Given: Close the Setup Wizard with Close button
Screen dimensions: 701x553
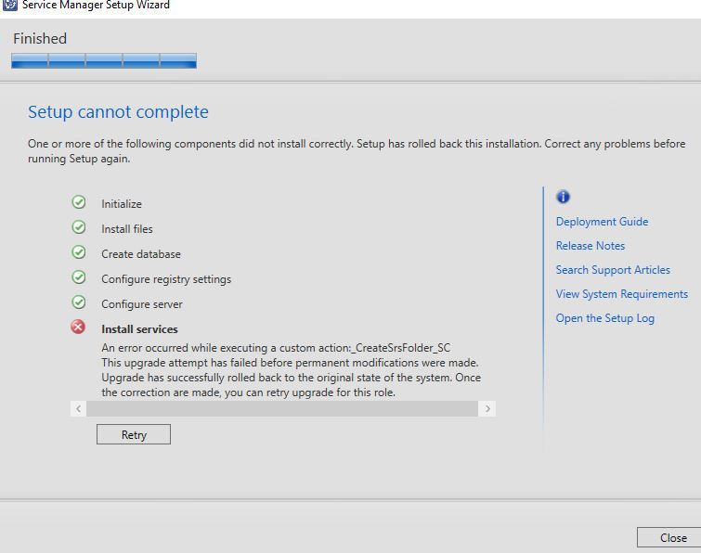Looking at the screenshot, I should 669,537.
